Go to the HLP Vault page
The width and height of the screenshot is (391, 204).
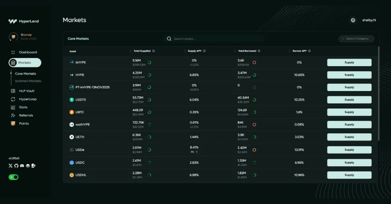coord(27,91)
